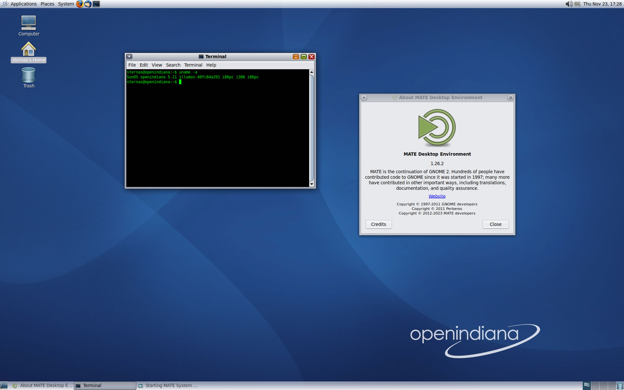Switch to Terminal in the taskbar
This screenshot has width=624, height=390.
point(105,386)
